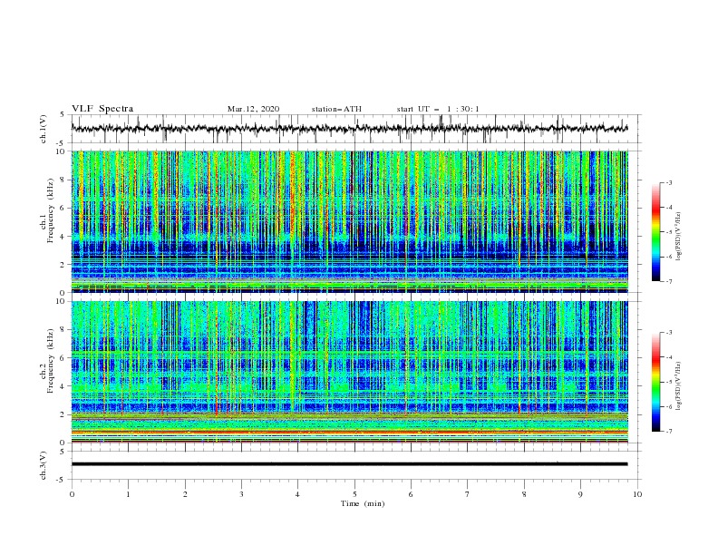Click the '8' tick on the Time axis

[x=524, y=494]
